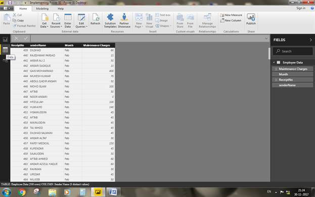This screenshot has width=315, height=197.
Task: Click the Fields search box
Action: (293, 51)
